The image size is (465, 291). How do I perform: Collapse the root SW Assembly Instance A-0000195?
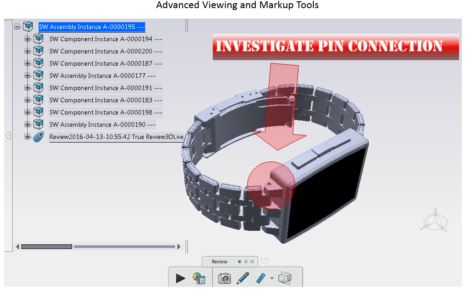tap(17, 27)
